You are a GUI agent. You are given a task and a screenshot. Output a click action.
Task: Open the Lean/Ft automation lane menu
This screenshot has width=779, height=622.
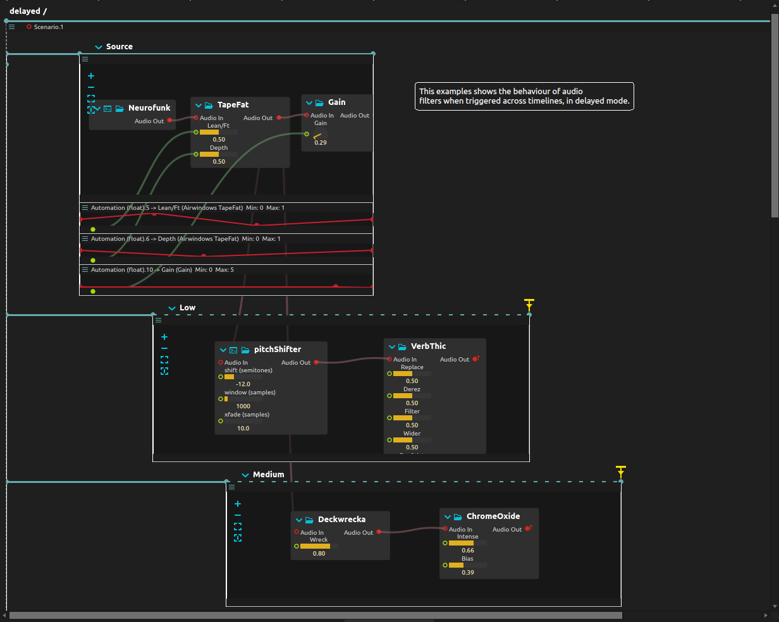85,207
